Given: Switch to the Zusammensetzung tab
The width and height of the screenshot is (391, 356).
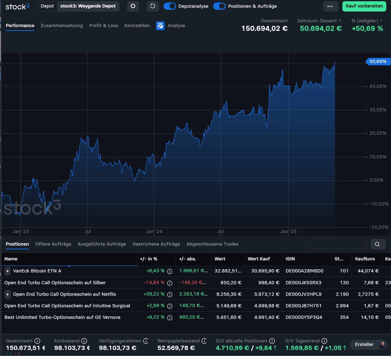Looking at the screenshot, I should point(62,26).
